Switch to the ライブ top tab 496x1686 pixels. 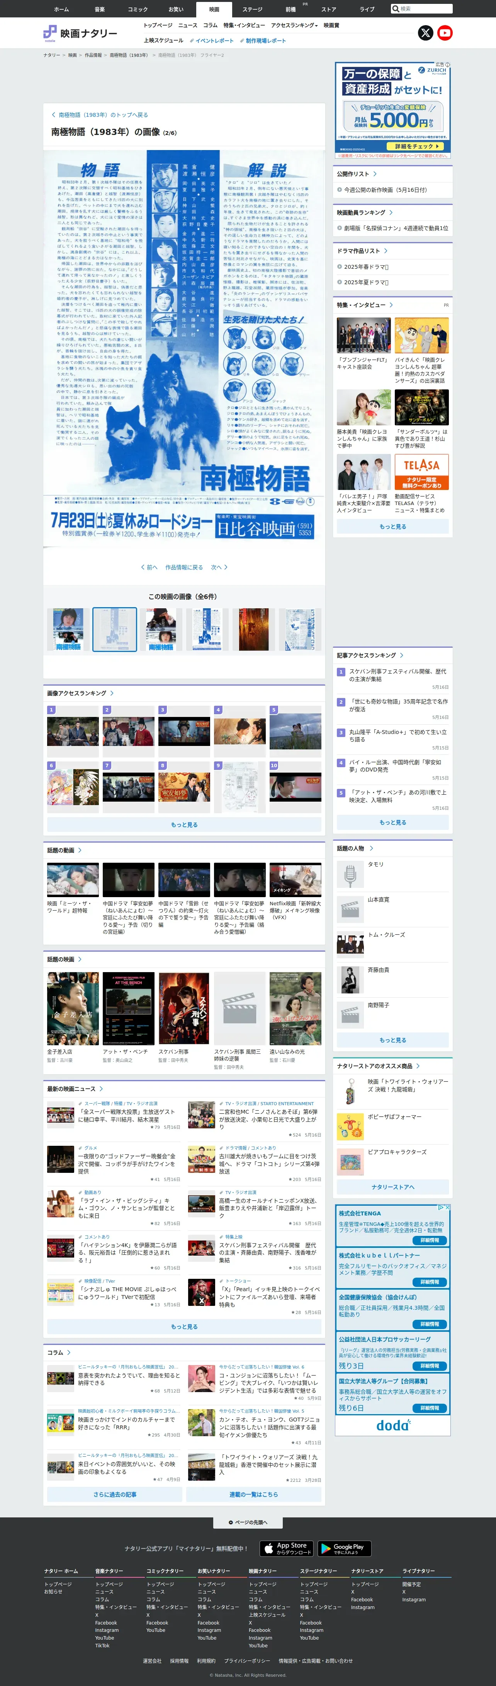point(367,9)
